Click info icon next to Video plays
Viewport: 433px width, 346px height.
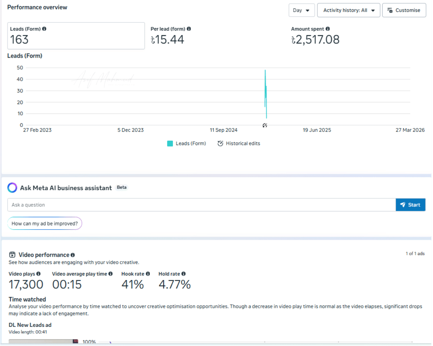tap(38, 274)
